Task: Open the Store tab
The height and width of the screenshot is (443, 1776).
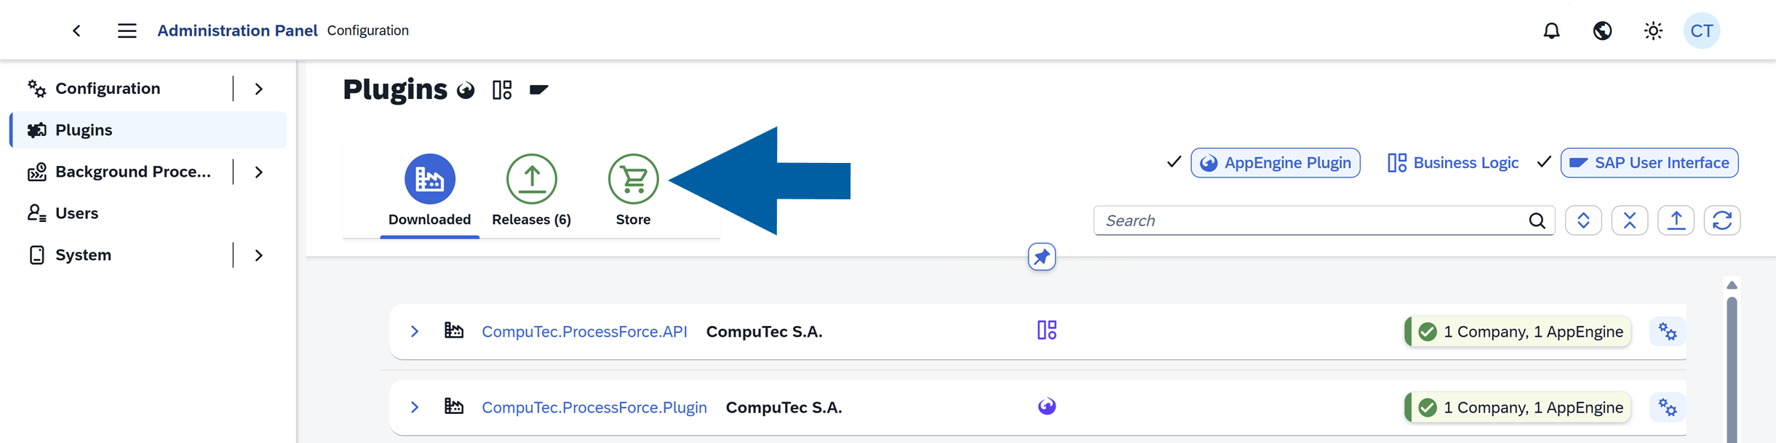Action: pyautogui.click(x=633, y=191)
